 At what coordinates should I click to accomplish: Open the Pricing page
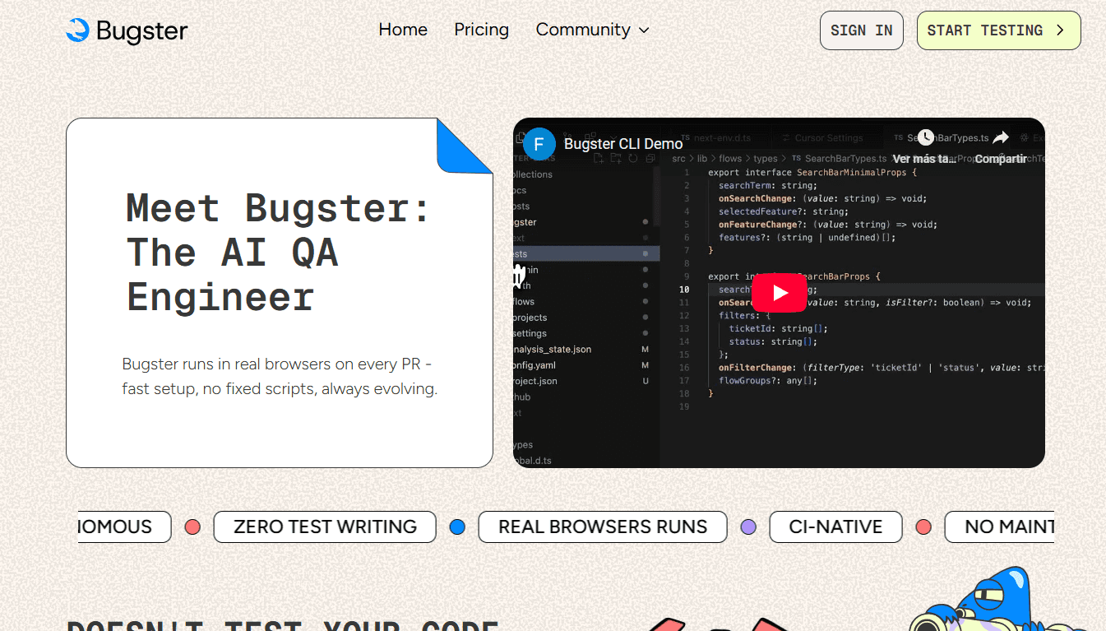click(481, 30)
